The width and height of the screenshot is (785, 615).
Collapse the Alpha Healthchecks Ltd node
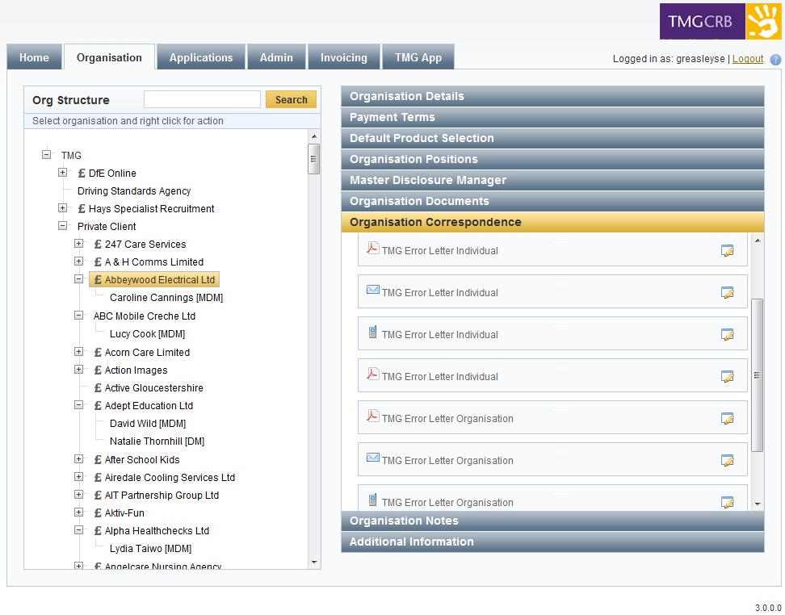click(78, 530)
